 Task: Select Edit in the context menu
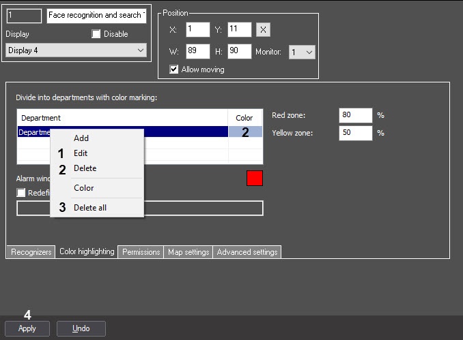point(81,153)
